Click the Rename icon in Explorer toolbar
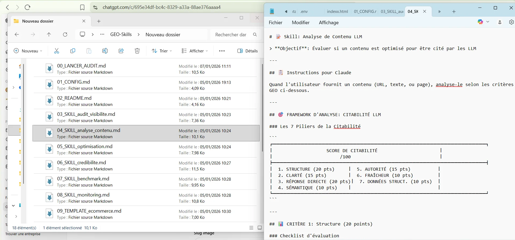515x240 pixels. (x=105, y=51)
